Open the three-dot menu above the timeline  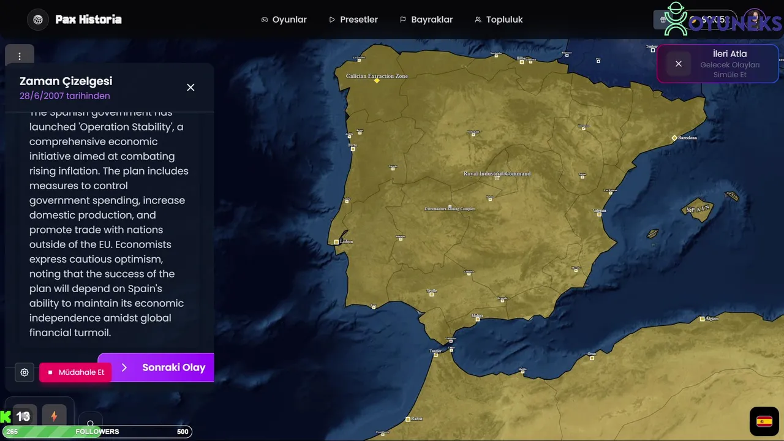(x=20, y=56)
